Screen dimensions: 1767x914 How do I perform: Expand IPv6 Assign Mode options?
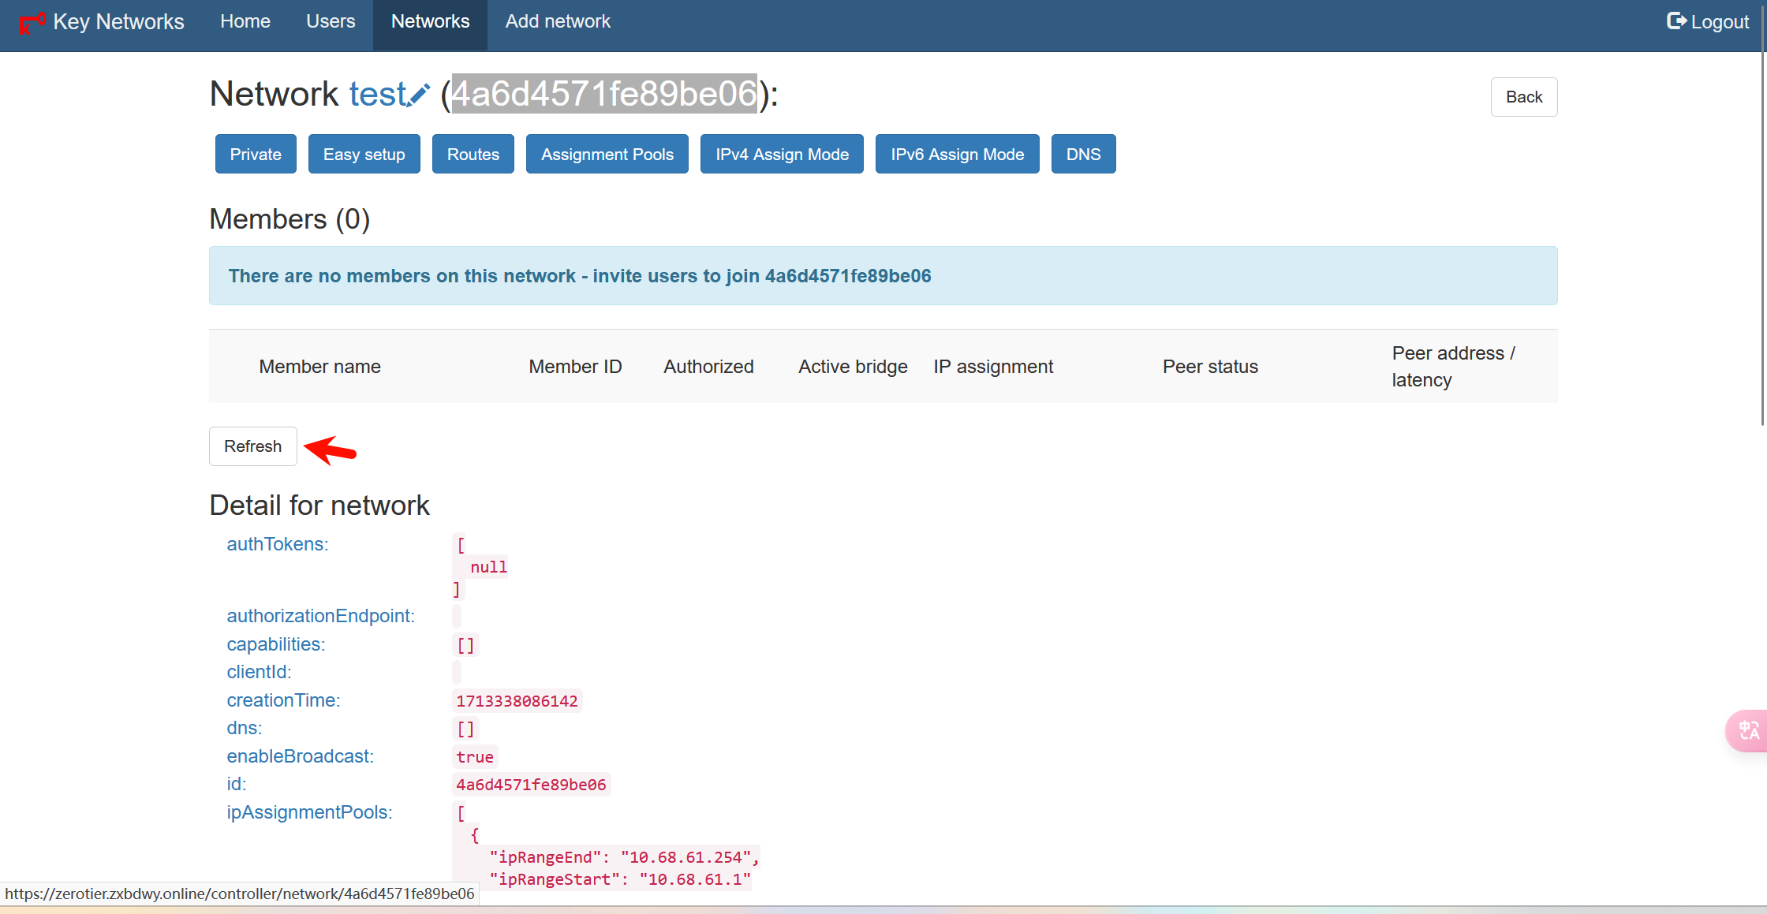(957, 155)
